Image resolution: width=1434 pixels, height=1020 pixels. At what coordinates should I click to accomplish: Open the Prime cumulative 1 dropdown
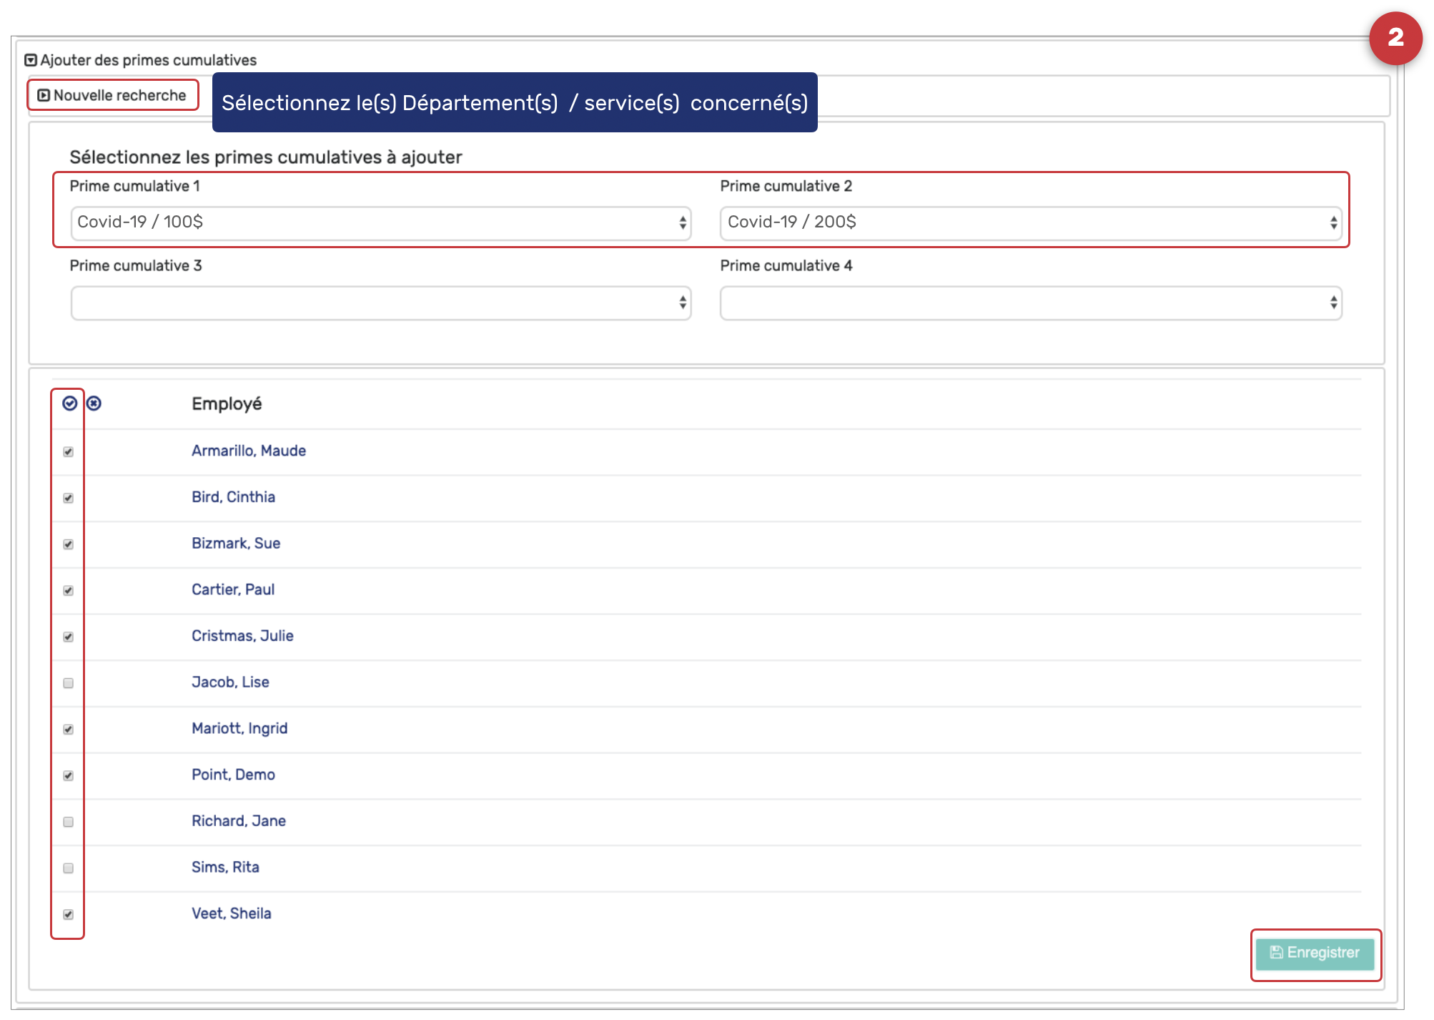pos(380,223)
